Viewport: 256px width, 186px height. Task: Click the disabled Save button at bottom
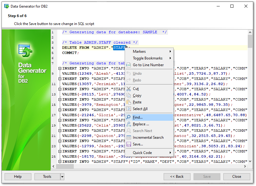point(207,177)
